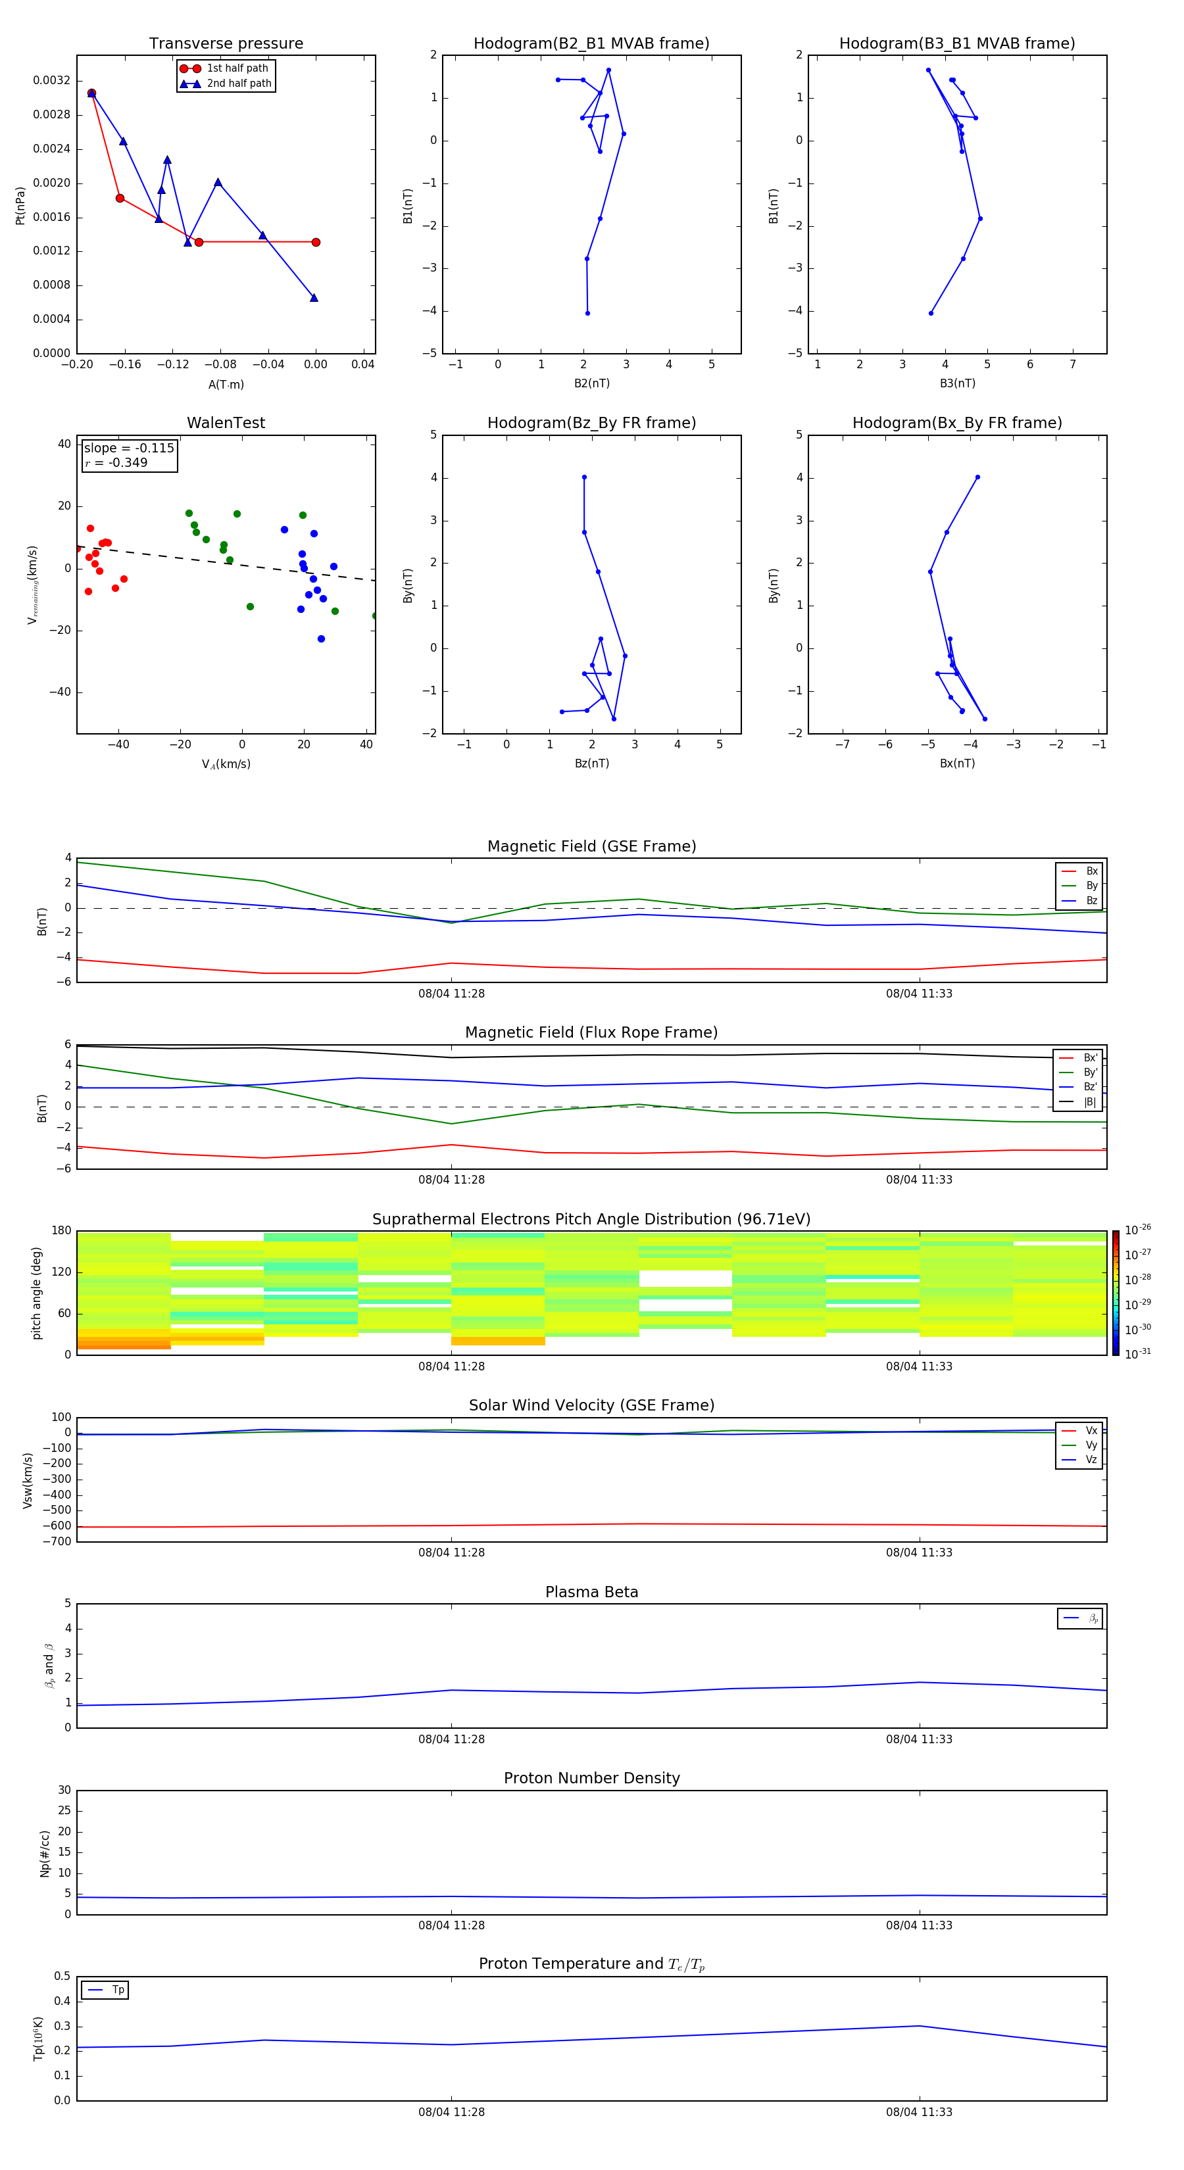Click 'Bz(nT)' x-axis label
This screenshot has width=1184, height=2170.
point(591,763)
